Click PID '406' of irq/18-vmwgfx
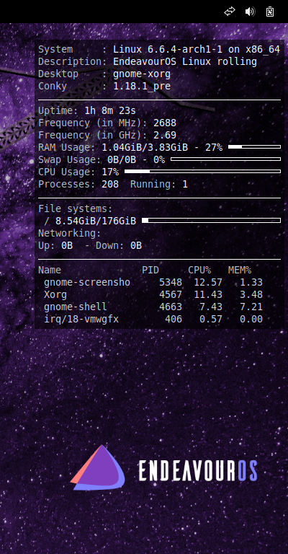This screenshot has width=288, height=554. click(174, 320)
